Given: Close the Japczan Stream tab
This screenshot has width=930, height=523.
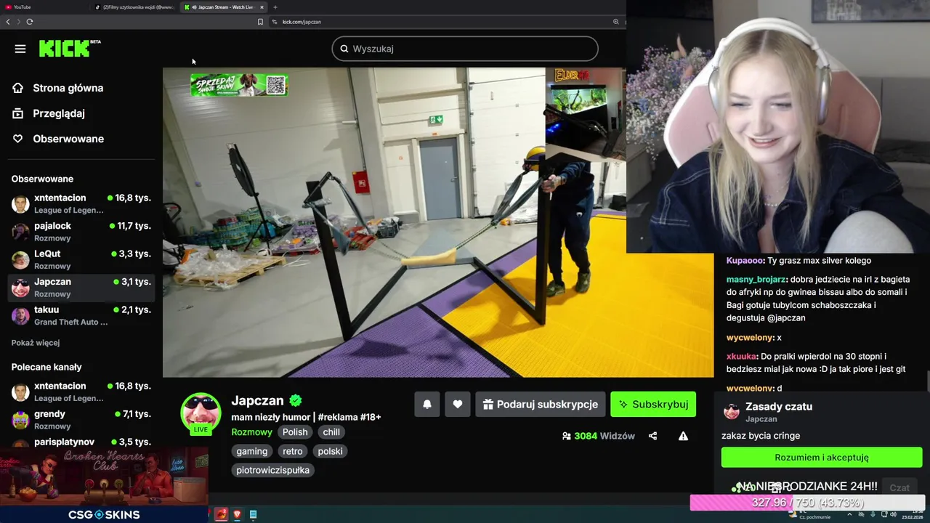Looking at the screenshot, I should [x=262, y=7].
